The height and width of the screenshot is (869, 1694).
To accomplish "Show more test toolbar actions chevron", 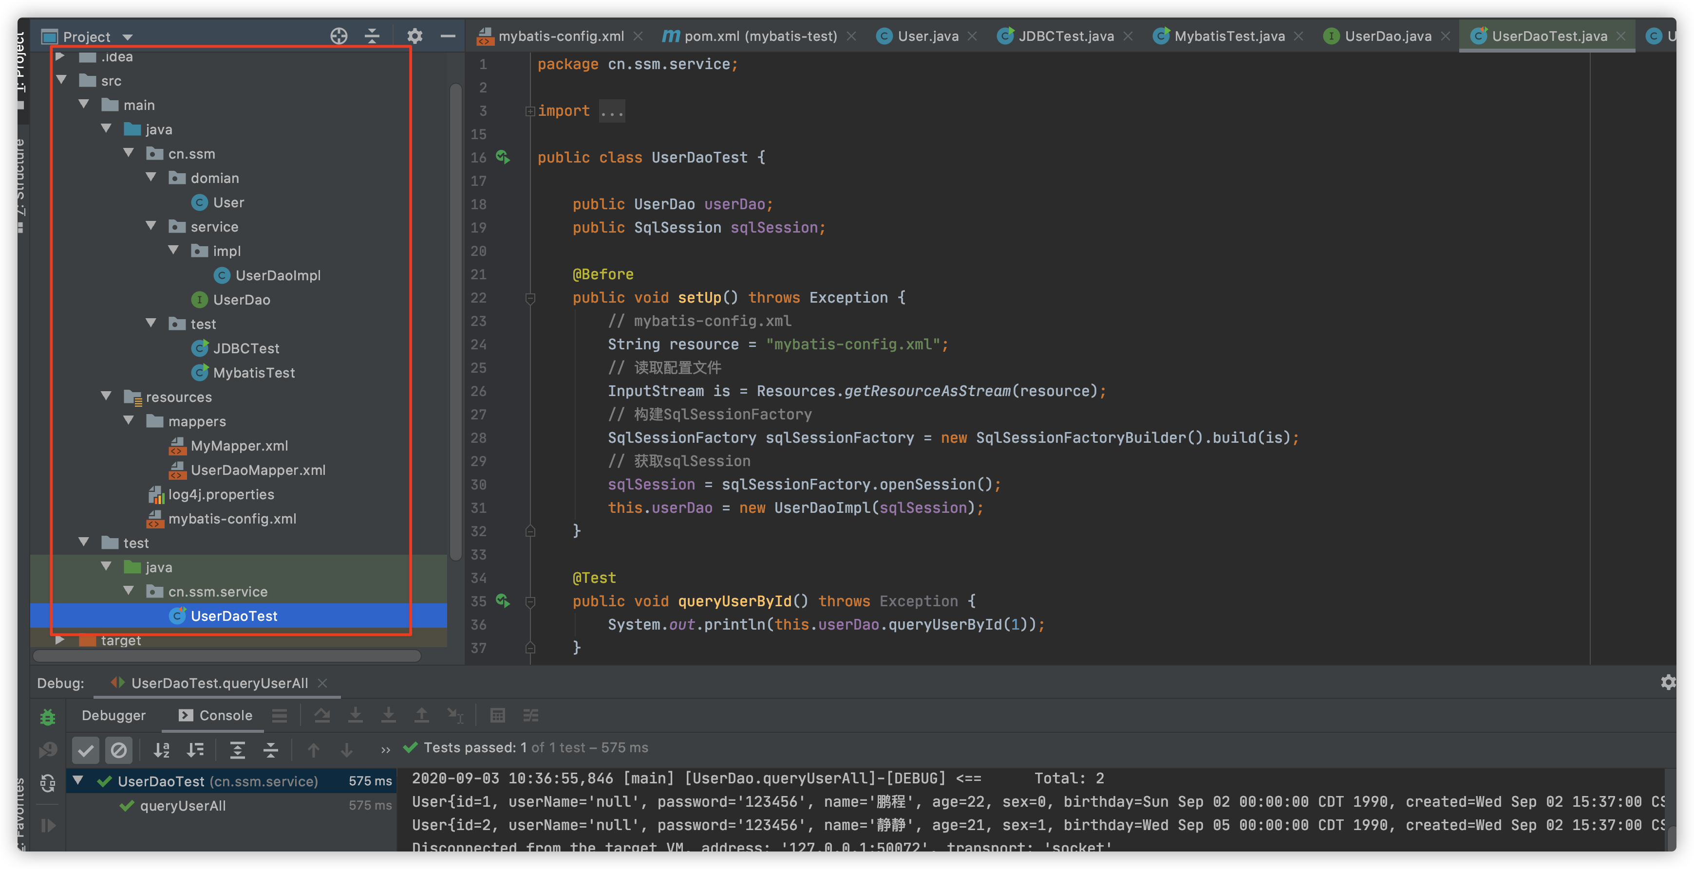I will [x=385, y=749].
